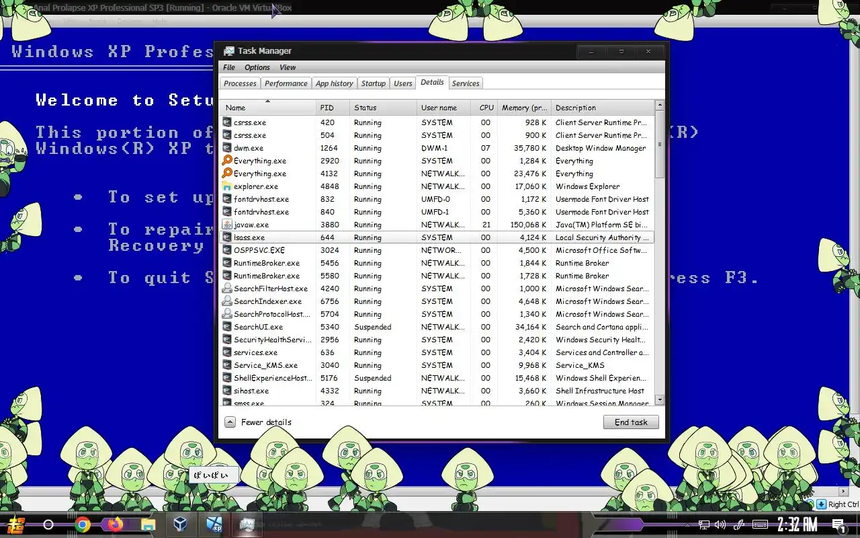
Task: Switch to Task Manager taskbar button
Action: pyautogui.click(x=247, y=525)
